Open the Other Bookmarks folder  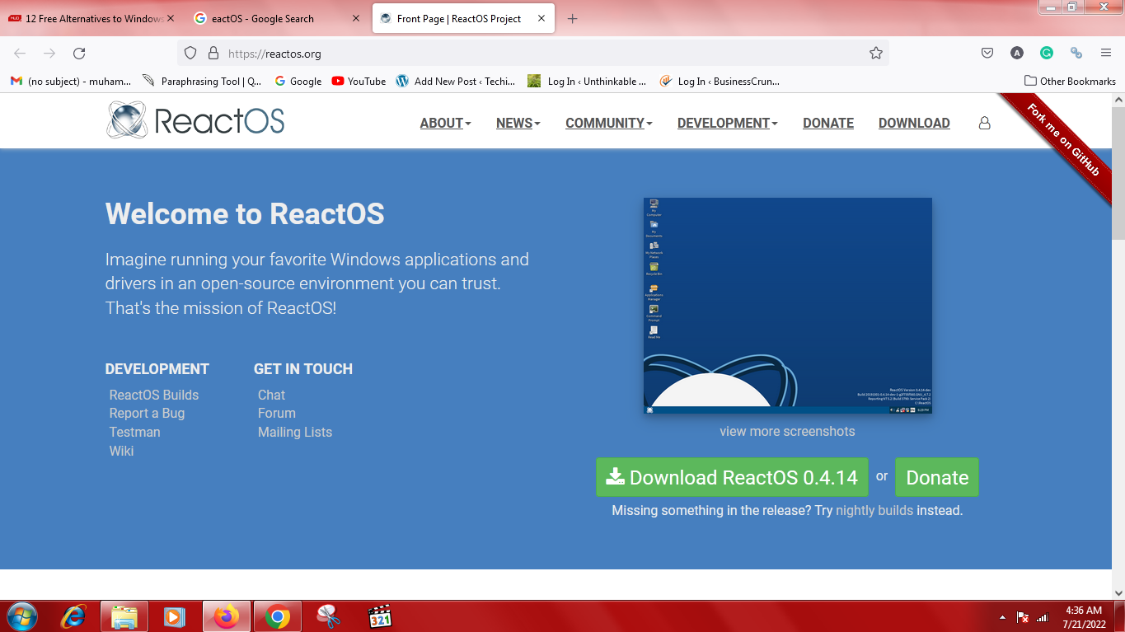(1070, 81)
